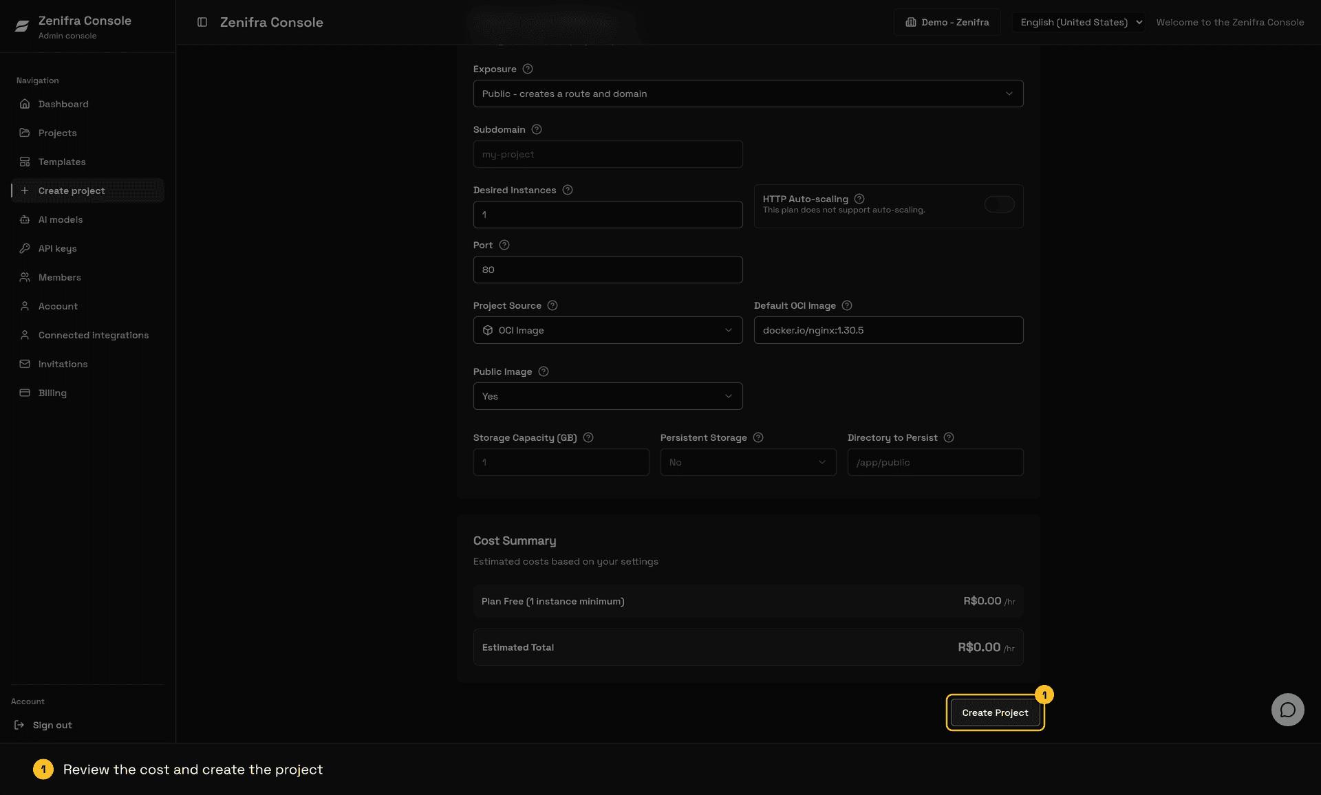Click the Default OCI Image field
The width and height of the screenshot is (1321, 795).
tap(888, 330)
